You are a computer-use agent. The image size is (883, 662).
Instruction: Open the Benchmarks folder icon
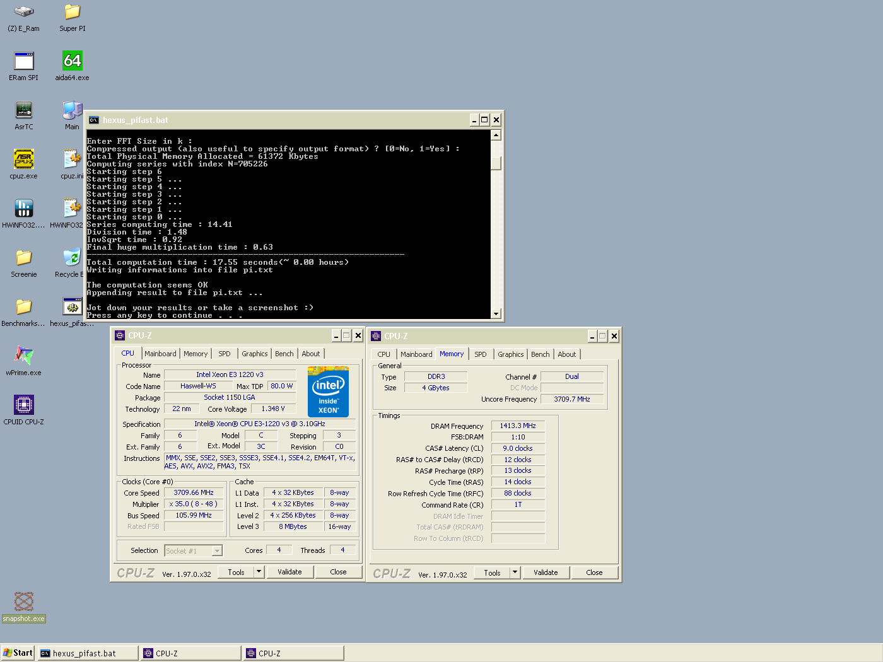[x=23, y=306]
